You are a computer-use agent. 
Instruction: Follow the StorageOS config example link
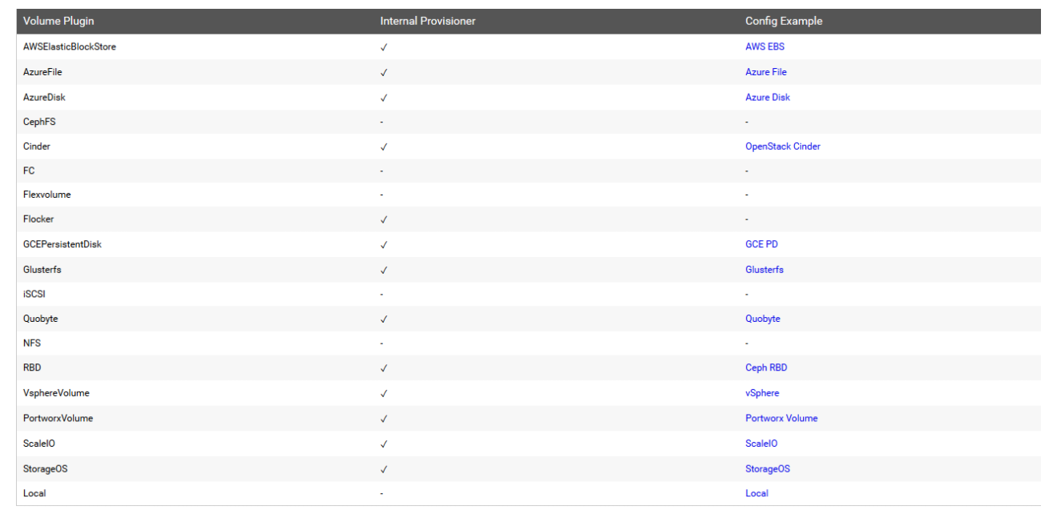pyautogui.click(x=768, y=469)
